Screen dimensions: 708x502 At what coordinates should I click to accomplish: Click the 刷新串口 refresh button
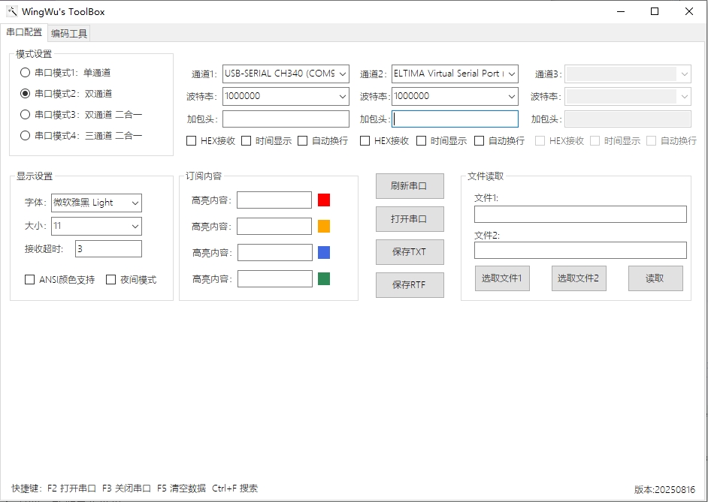(410, 186)
